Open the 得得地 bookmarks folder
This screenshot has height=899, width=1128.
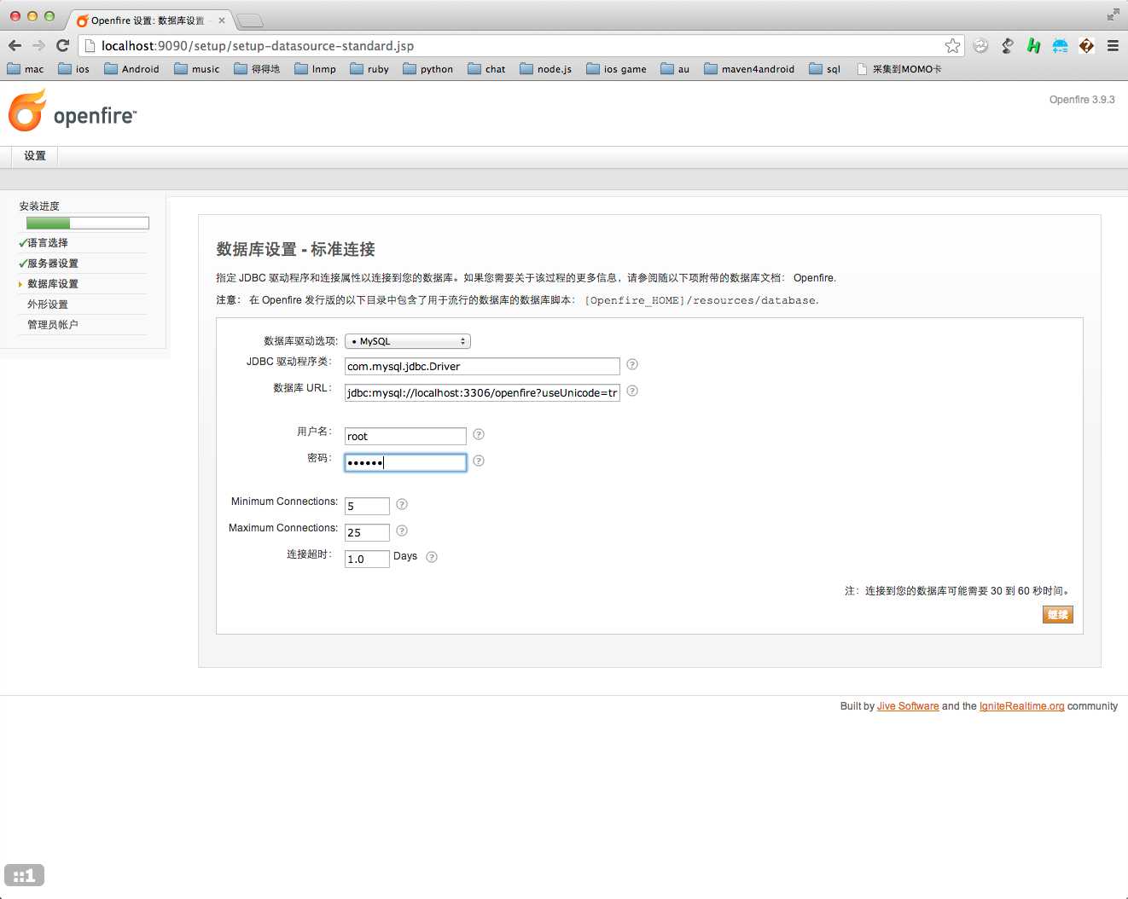click(257, 69)
